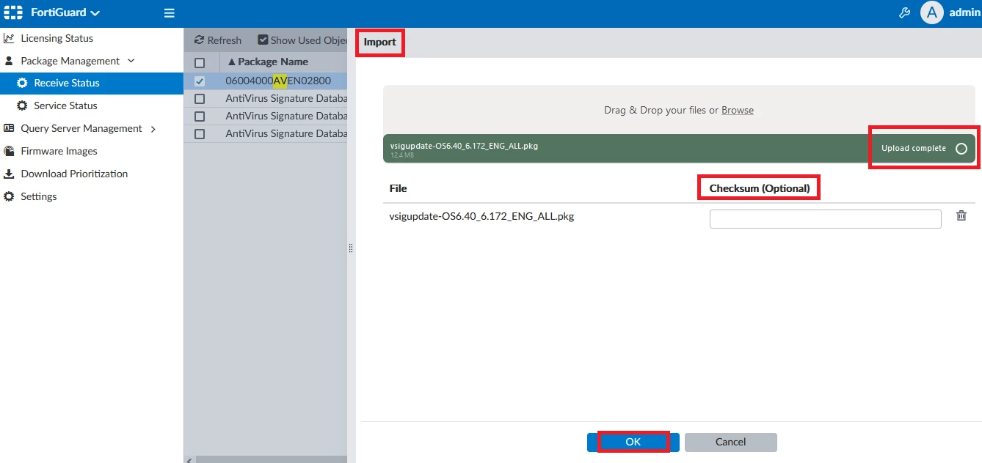Sort by Package Name column arrow

[x=232, y=62]
